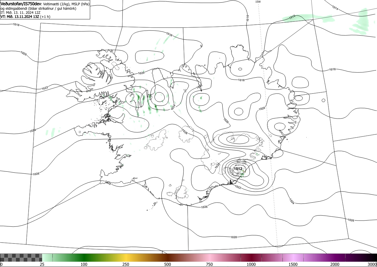Click the "15W" longitude label
This screenshot has height=267, width=377.
[258, 2]
